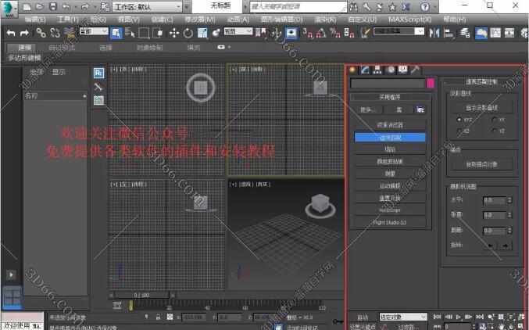Open the Motion tab wheel icon

pos(390,70)
